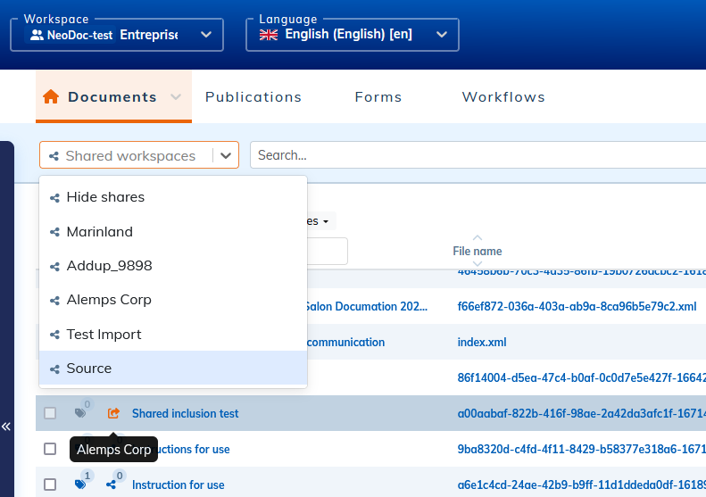The width and height of the screenshot is (706, 497).
Task: Open file starting with a6e1c4cd-24ae
Action: [582, 485]
